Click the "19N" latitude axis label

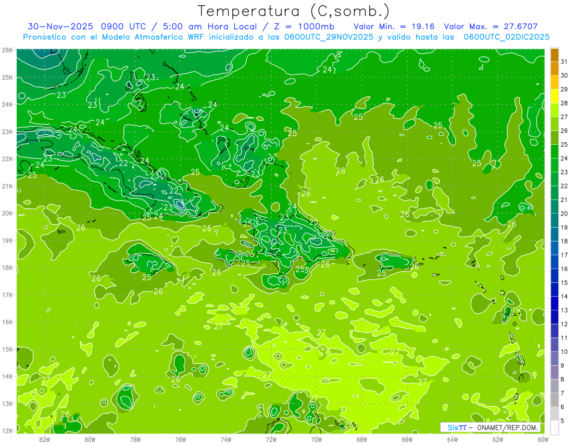click(7, 241)
